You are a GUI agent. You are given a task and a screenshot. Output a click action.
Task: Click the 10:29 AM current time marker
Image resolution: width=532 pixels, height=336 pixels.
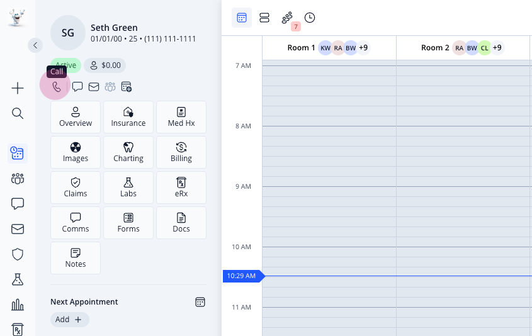(x=243, y=276)
